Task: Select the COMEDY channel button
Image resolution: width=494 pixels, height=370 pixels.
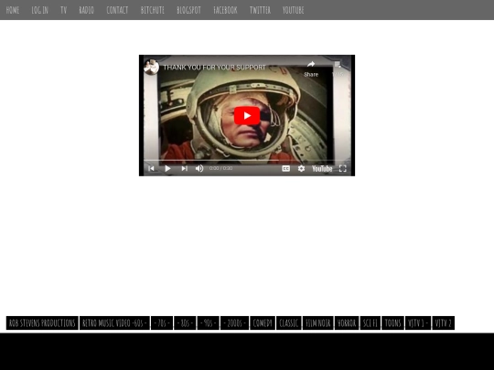Action: (263, 322)
